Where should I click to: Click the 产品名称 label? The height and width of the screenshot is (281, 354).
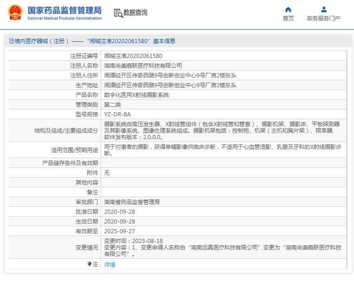pos(87,95)
